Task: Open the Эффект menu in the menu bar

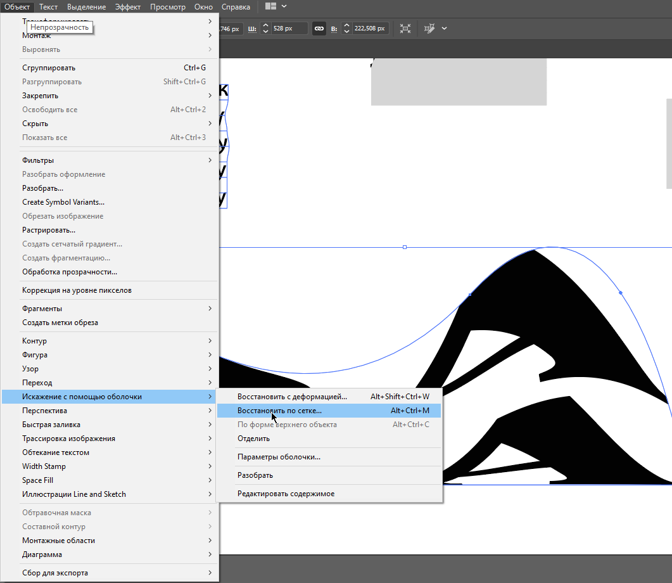Action: tap(129, 7)
